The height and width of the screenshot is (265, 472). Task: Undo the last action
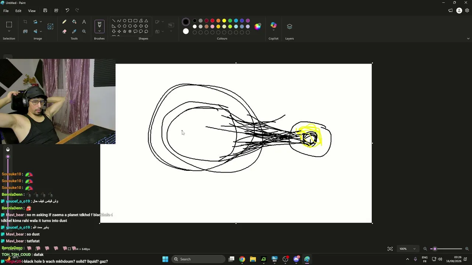pyautogui.click(x=67, y=11)
